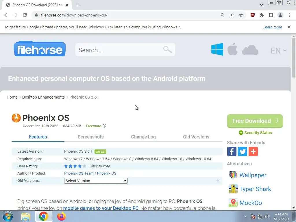Go to Home breadcrumb link
Image resolution: width=296 pixels, height=222 pixels.
coord(12,97)
